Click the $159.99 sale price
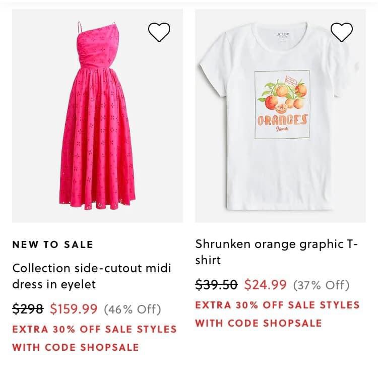 pyautogui.click(x=74, y=308)
